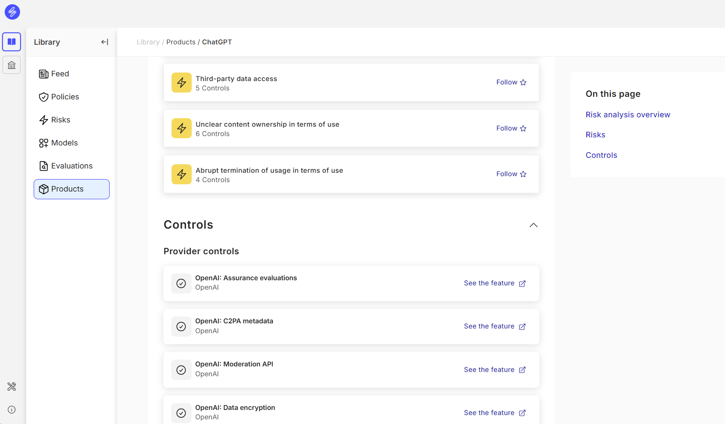725x424 pixels.
Task: Collapse the Library sidebar panel
Action: (105, 42)
